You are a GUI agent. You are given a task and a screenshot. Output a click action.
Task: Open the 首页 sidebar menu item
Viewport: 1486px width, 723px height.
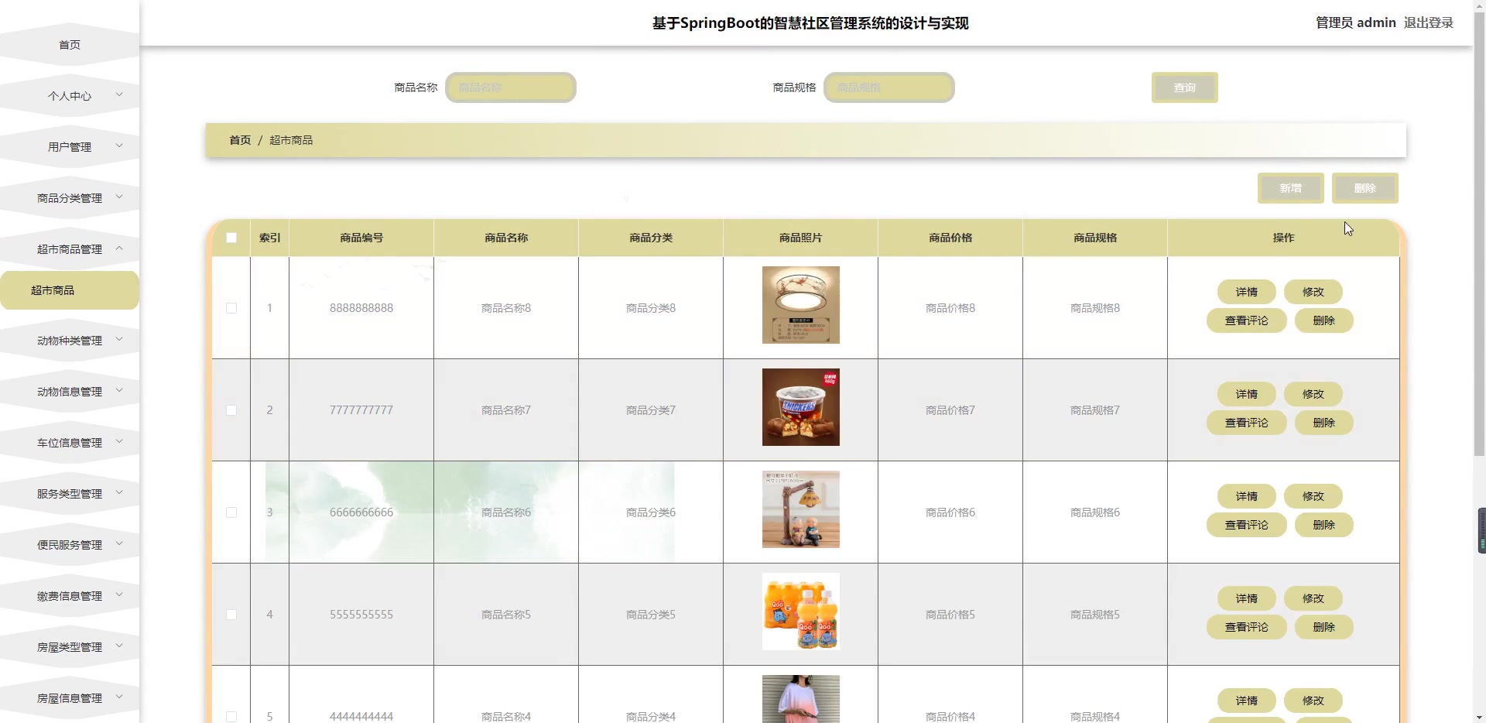click(x=70, y=45)
